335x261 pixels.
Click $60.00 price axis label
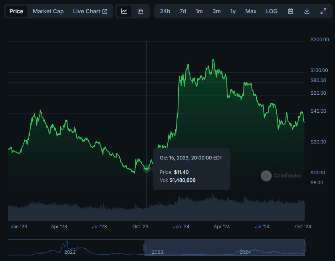(318, 93)
